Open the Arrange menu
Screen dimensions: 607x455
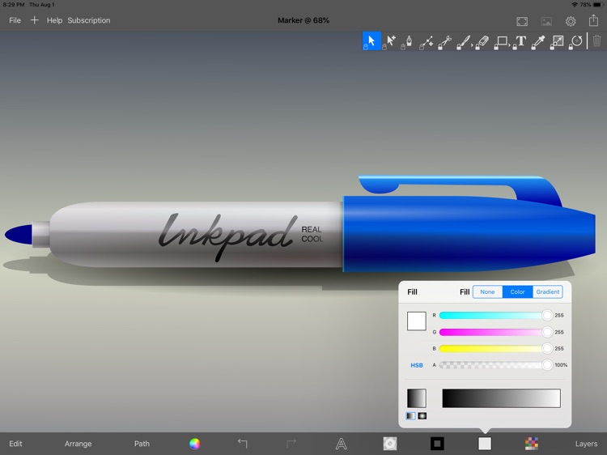[79, 444]
